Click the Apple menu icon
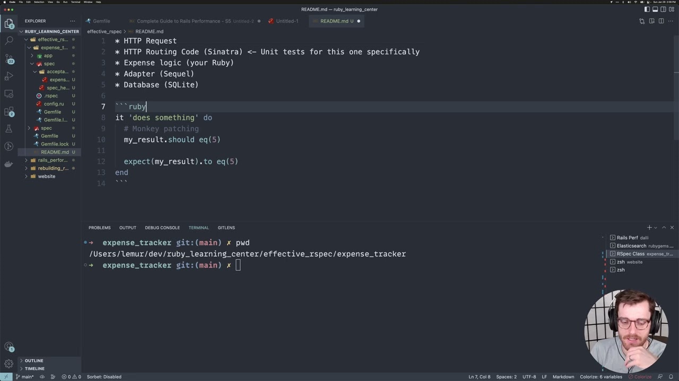The height and width of the screenshot is (381, 679). click(4, 2)
